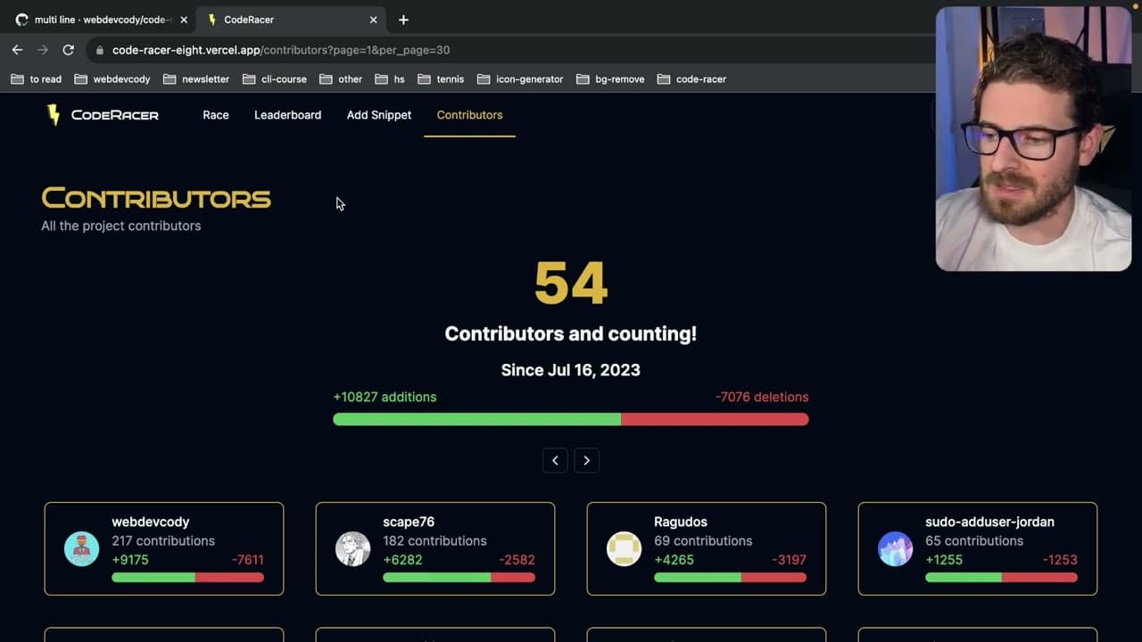Open the 'tennis' bookmarks folder
The width and height of the screenshot is (1142, 642).
click(x=441, y=79)
